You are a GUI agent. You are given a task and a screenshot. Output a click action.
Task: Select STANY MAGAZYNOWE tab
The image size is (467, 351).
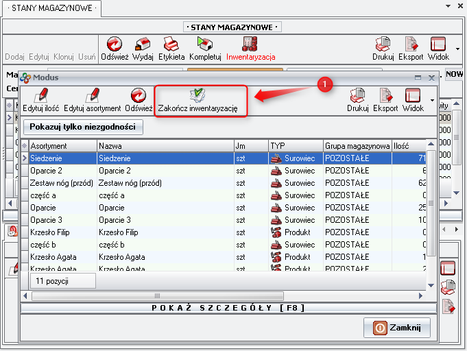[51, 8]
